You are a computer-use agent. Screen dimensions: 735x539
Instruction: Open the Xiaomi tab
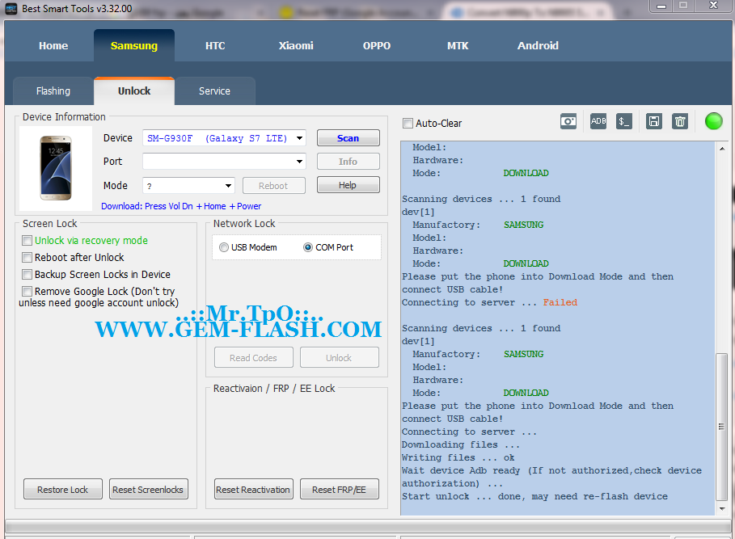coord(296,46)
